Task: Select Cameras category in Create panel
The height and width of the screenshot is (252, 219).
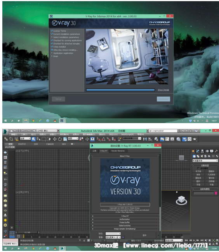Action: tap(205, 156)
